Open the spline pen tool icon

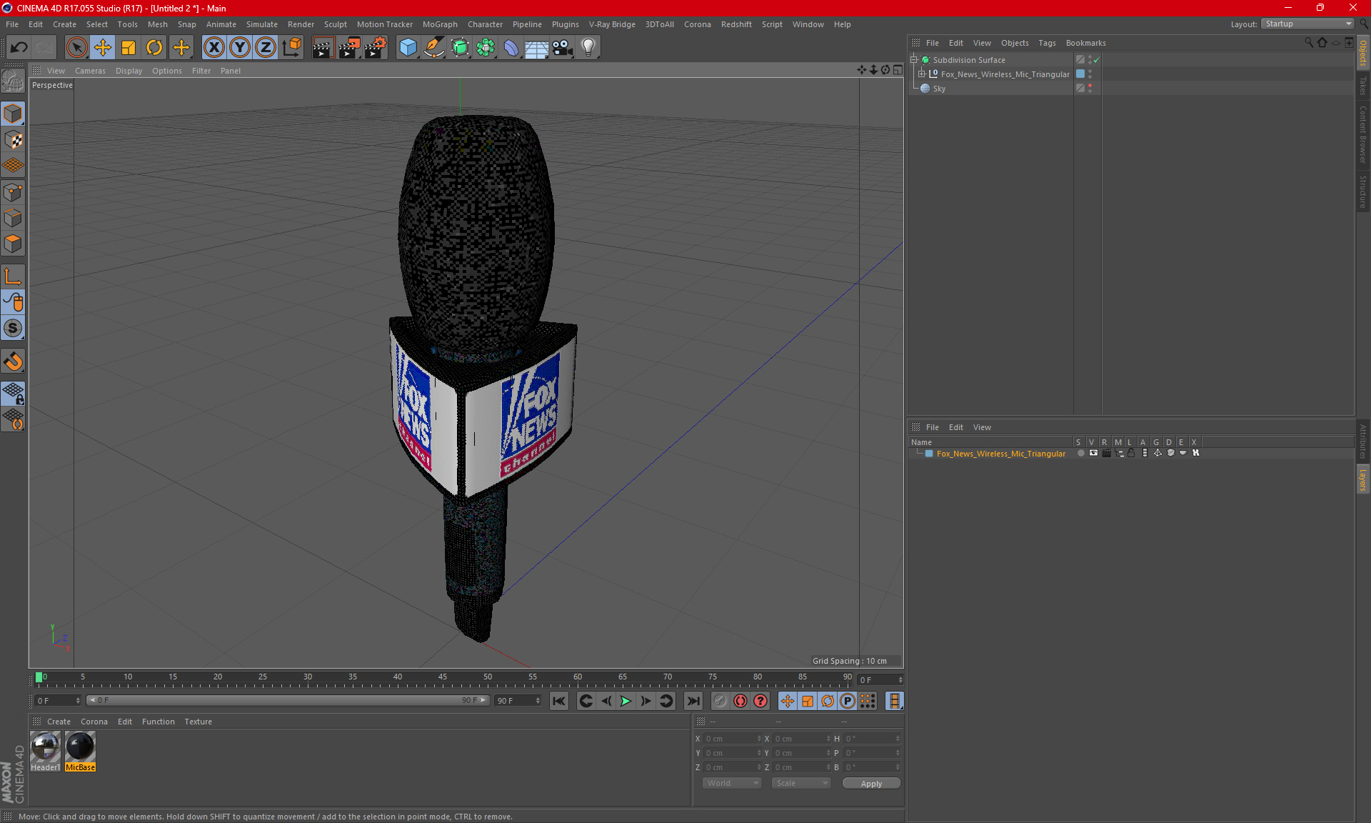coord(434,47)
